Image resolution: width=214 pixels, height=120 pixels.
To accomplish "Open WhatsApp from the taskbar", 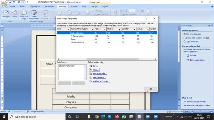I will 124,117.
